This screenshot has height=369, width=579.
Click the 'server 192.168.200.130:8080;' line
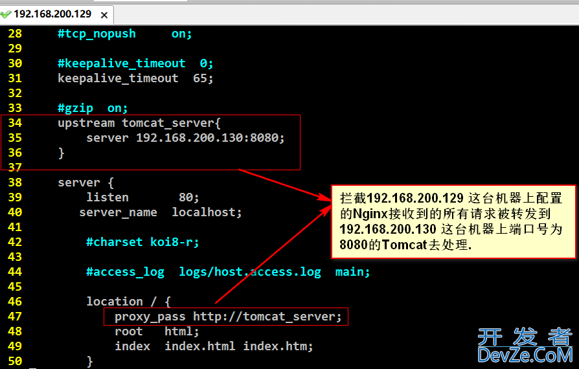coord(185,138)
